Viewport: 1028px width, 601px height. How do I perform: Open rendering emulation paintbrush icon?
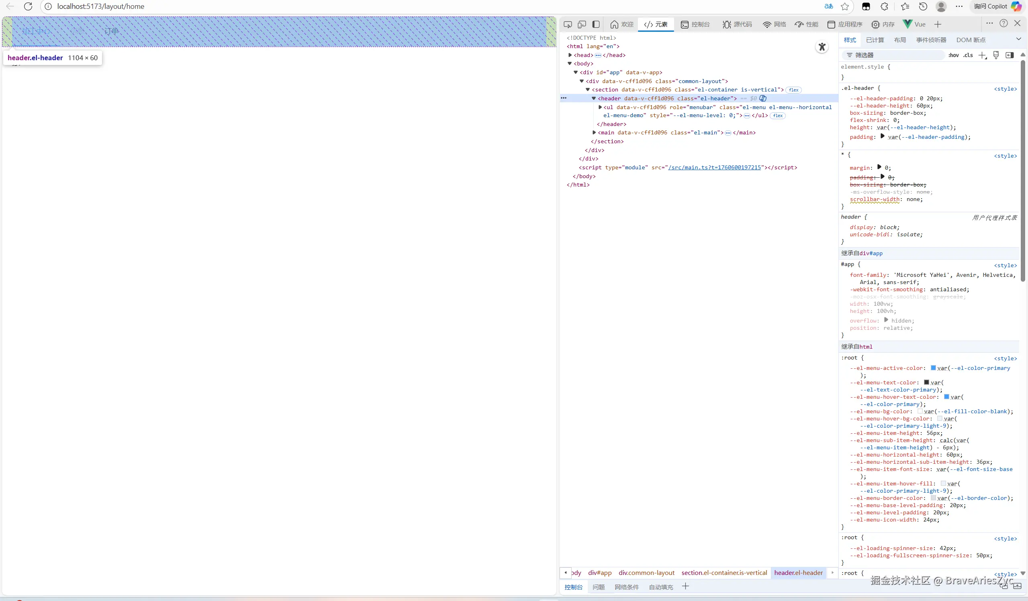996,55
